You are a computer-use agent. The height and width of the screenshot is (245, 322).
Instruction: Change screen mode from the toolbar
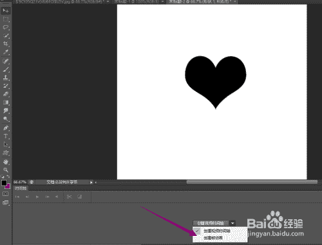click(x=5, y=202)
